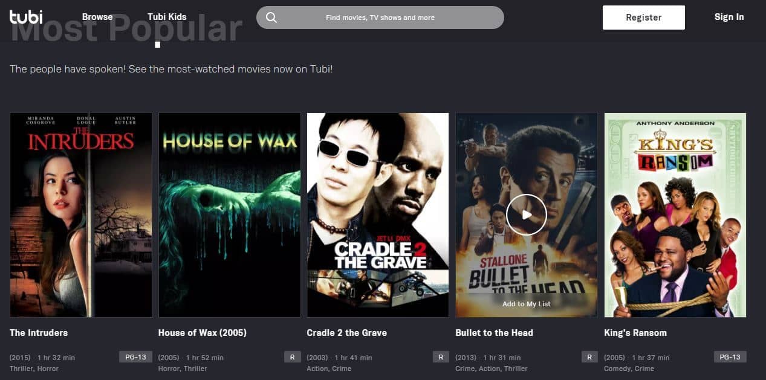This screenshot has width=766, height=380.
Task: Click the search magnifier icon
Action: tap(271, 18)
